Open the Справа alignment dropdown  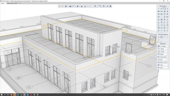[x=164, y=46]
